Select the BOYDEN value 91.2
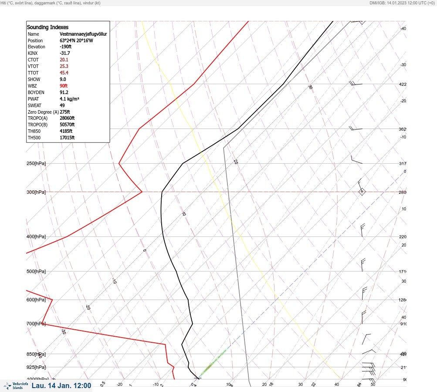Screen dimensions: 437x392 pos(64,92)
